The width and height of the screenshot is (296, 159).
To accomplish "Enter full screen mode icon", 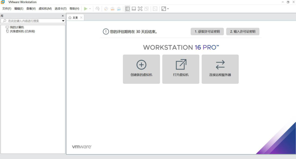I will [140, 9].
